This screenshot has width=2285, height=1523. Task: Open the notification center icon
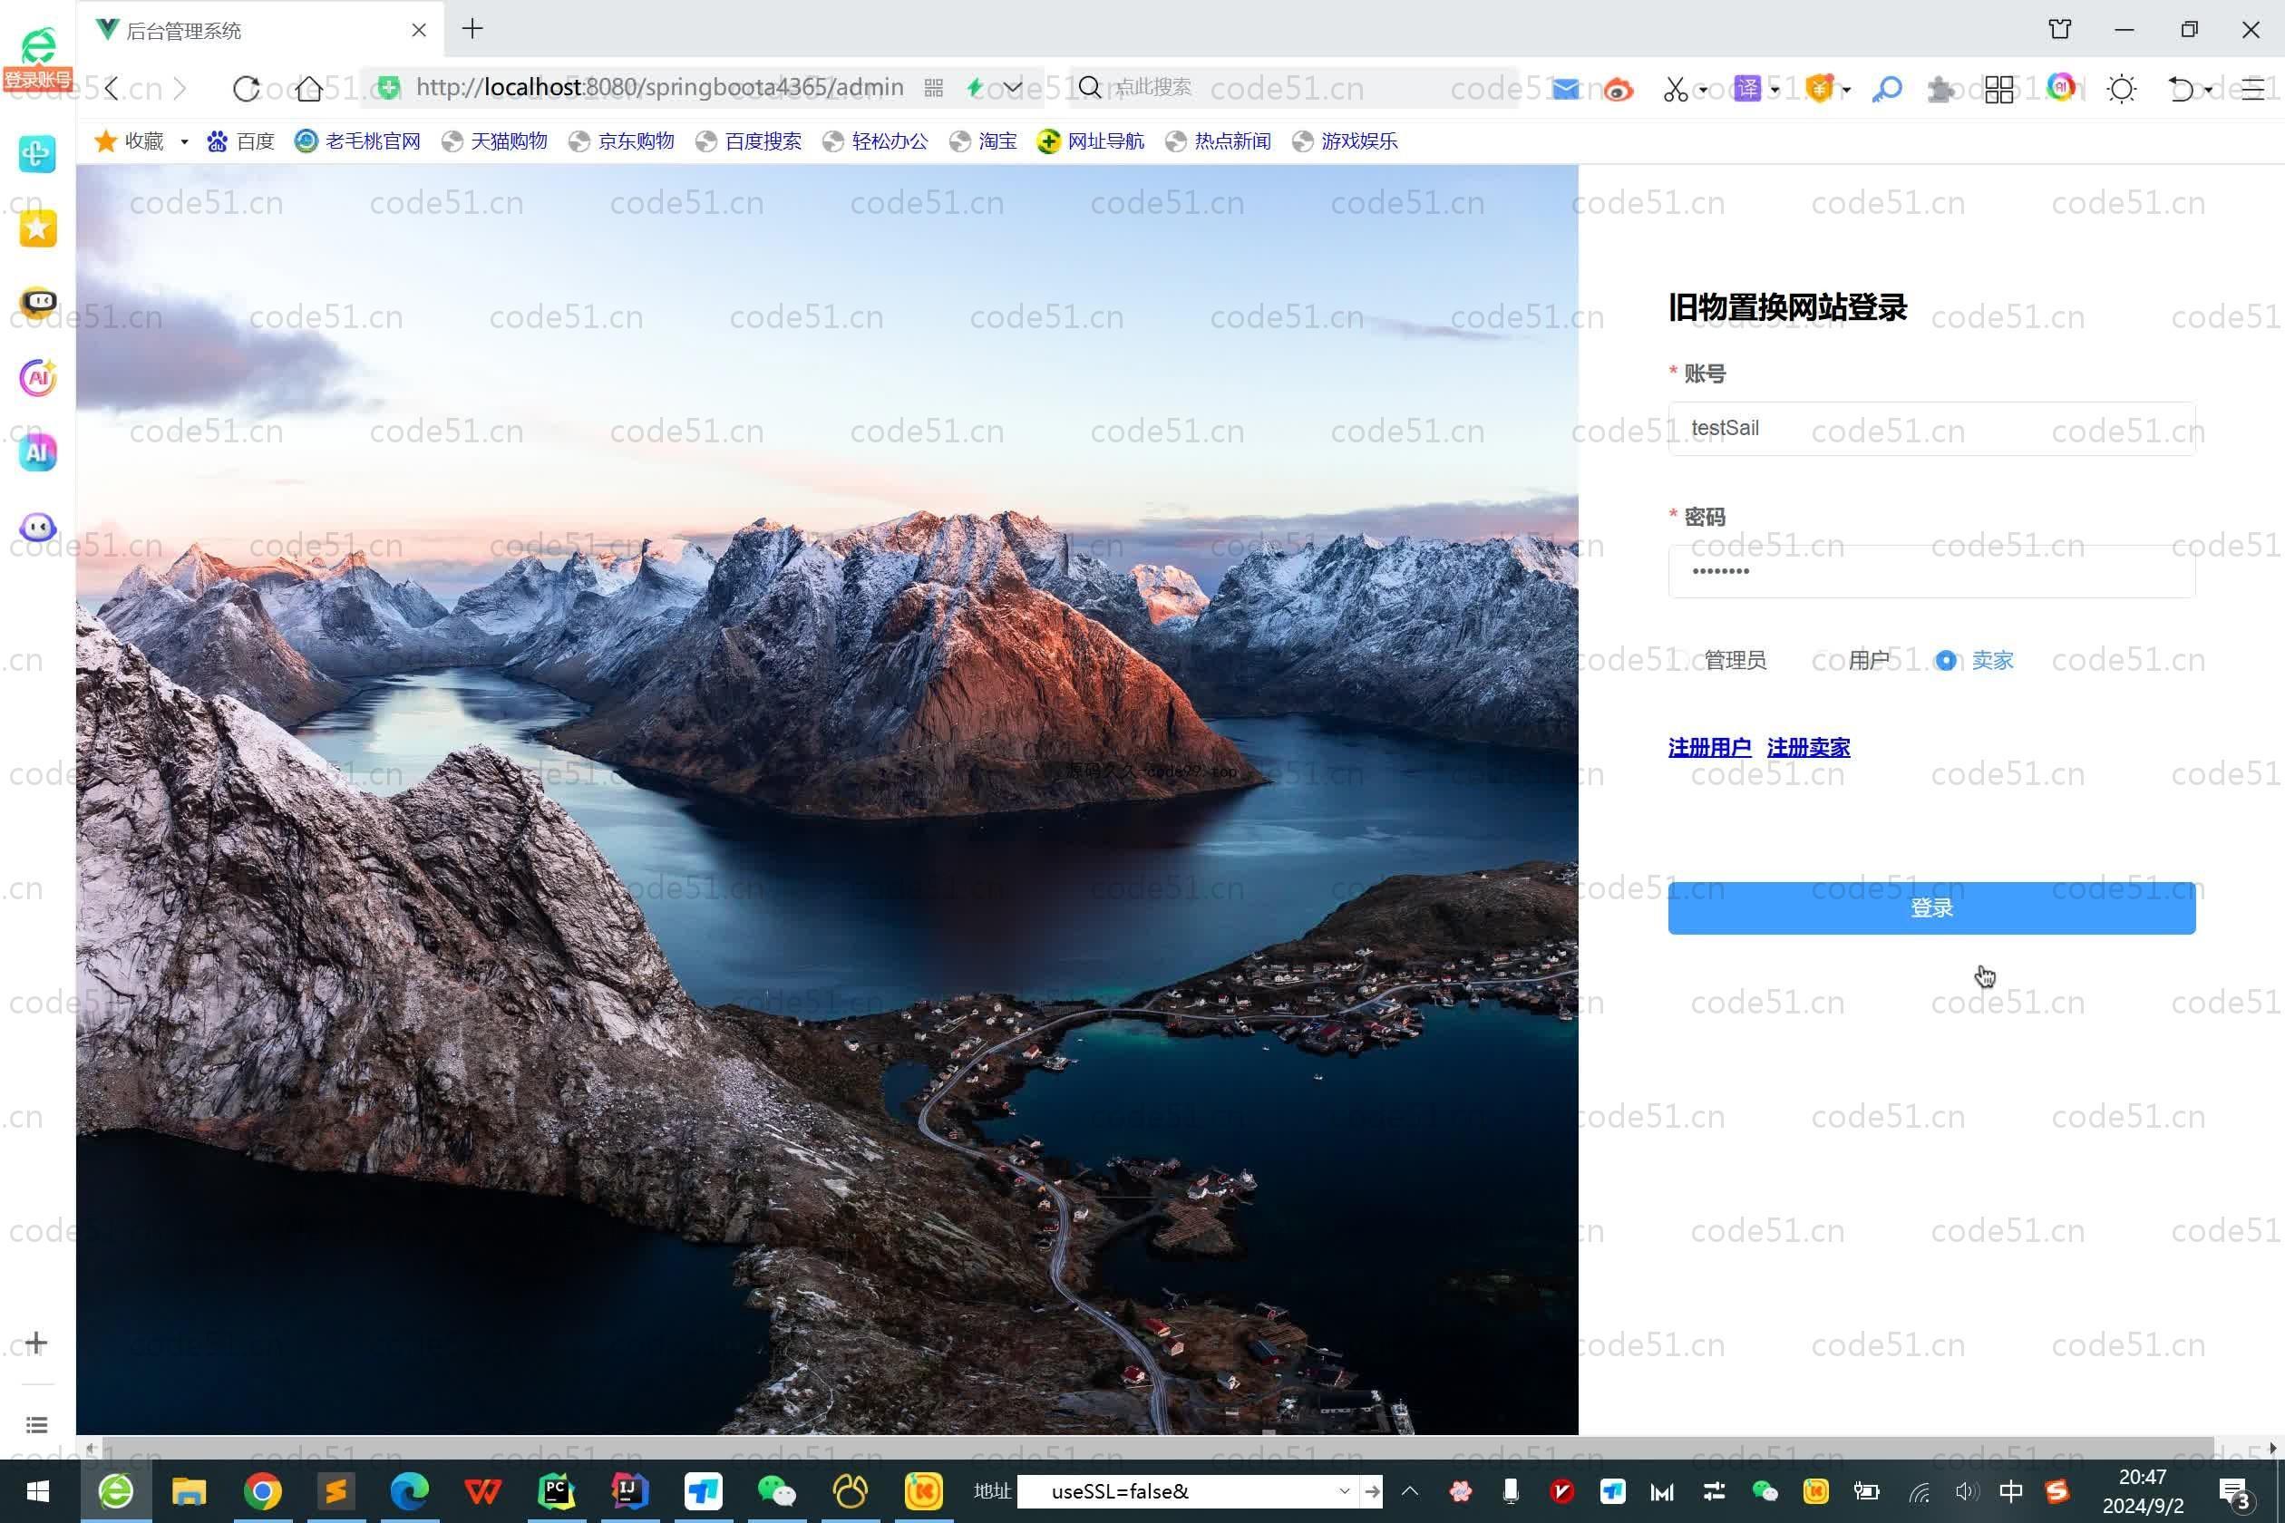(2236, 1494)
